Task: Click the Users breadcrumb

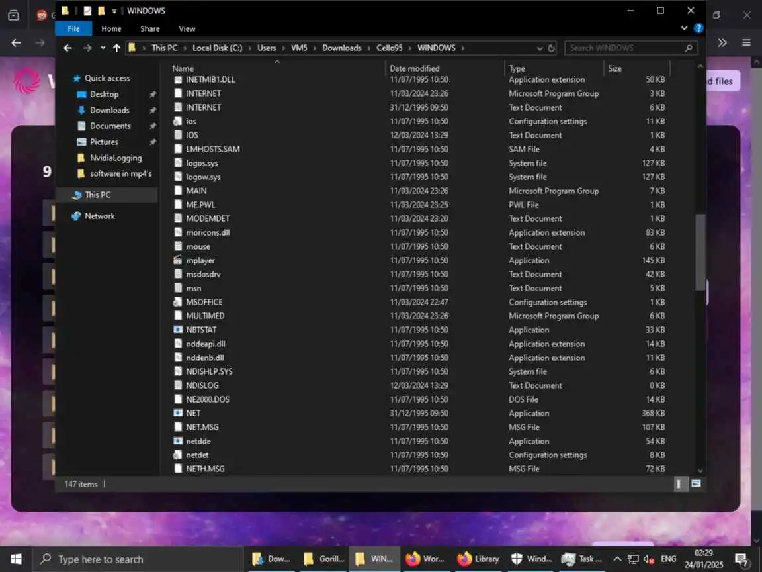Action: coord(267,48)
